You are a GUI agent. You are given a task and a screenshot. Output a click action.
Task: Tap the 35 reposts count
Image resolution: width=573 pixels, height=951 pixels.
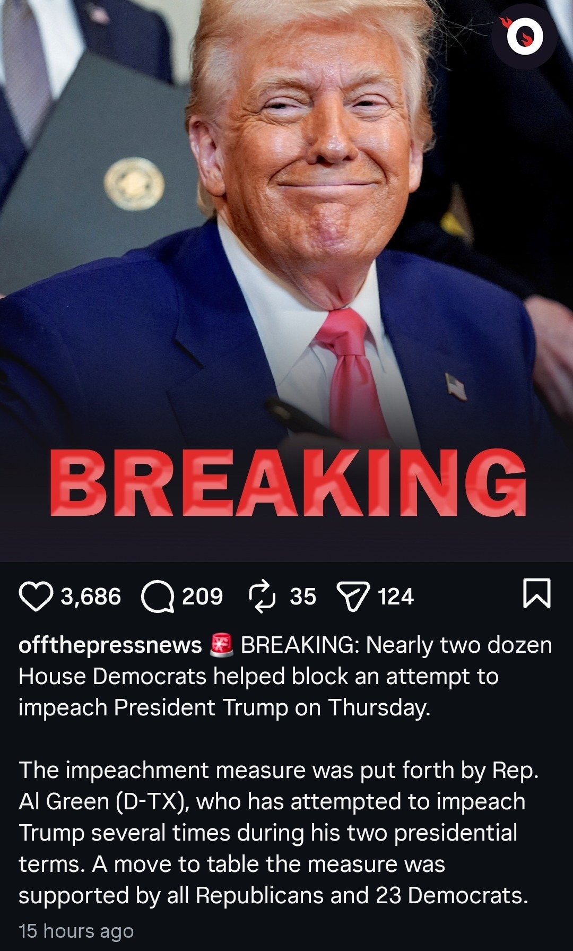coord(303,596)
